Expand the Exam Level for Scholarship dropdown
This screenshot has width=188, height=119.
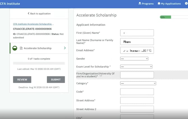tap(136, 67)
